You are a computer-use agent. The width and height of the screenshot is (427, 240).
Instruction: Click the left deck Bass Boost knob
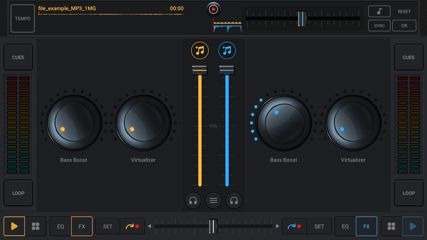coord(73,123)
